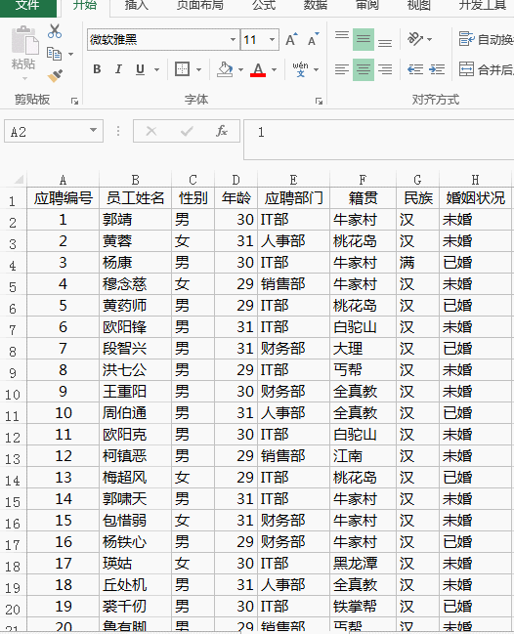The image size is (514, 634).
Task: Apply the red font color swatch
Action: pos(258,70)
